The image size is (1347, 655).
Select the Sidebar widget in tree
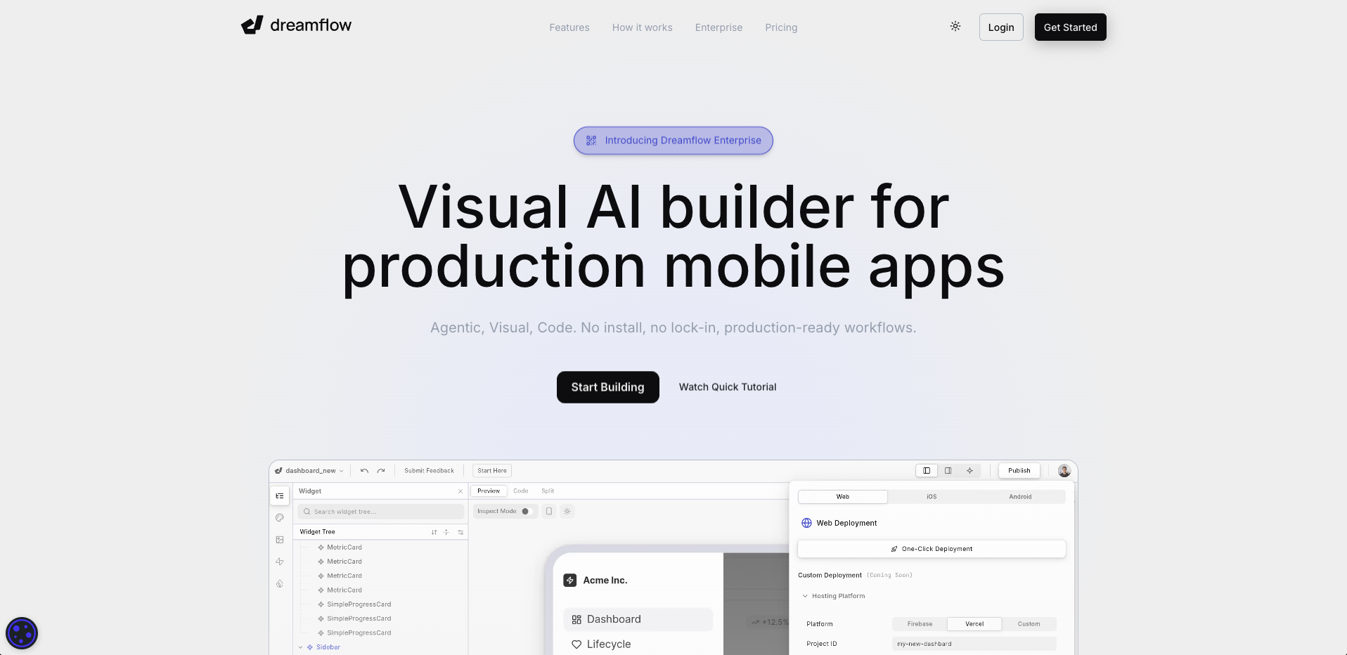tap(328, 647)
